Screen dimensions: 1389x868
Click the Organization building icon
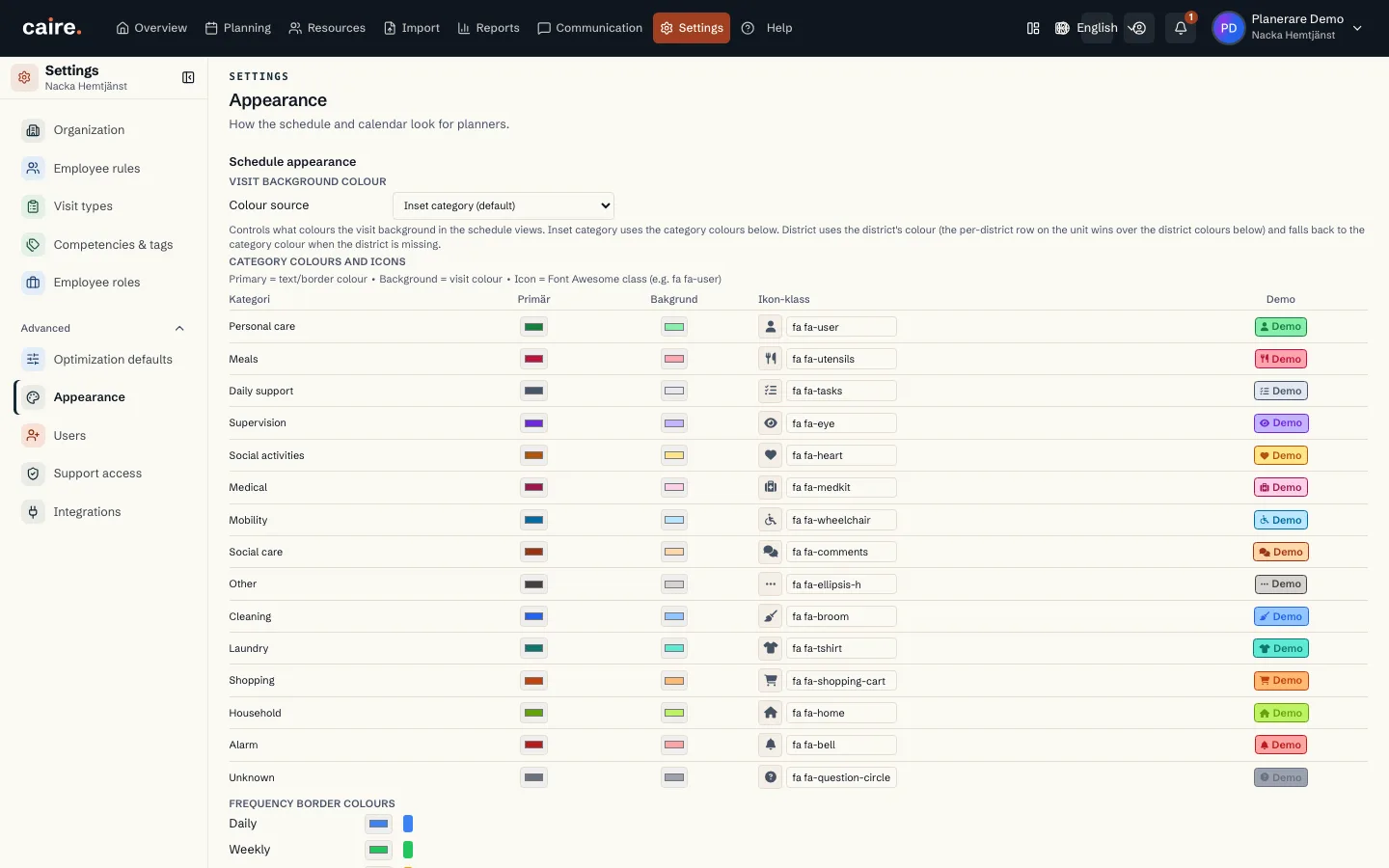[33, 130]
